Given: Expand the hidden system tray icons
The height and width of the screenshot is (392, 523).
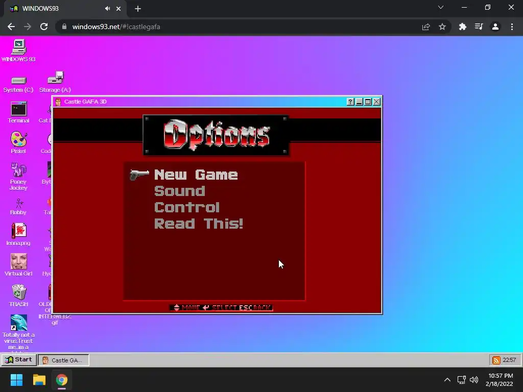Looking at the screenshot, I should click(x=447, y=380).
